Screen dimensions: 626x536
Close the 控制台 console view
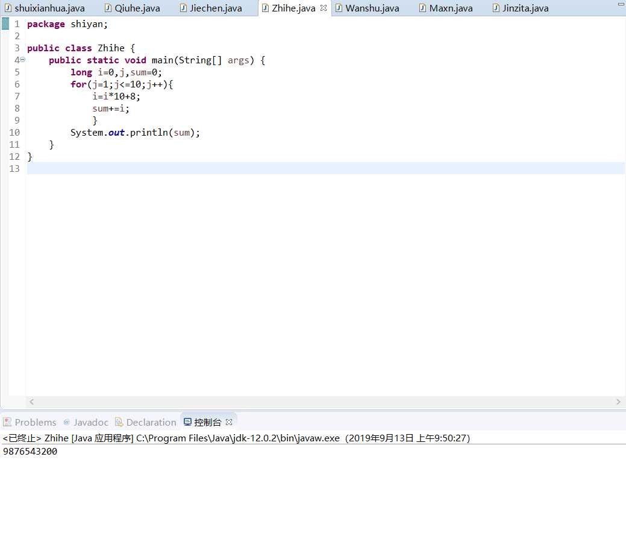[x=229, y=422]
